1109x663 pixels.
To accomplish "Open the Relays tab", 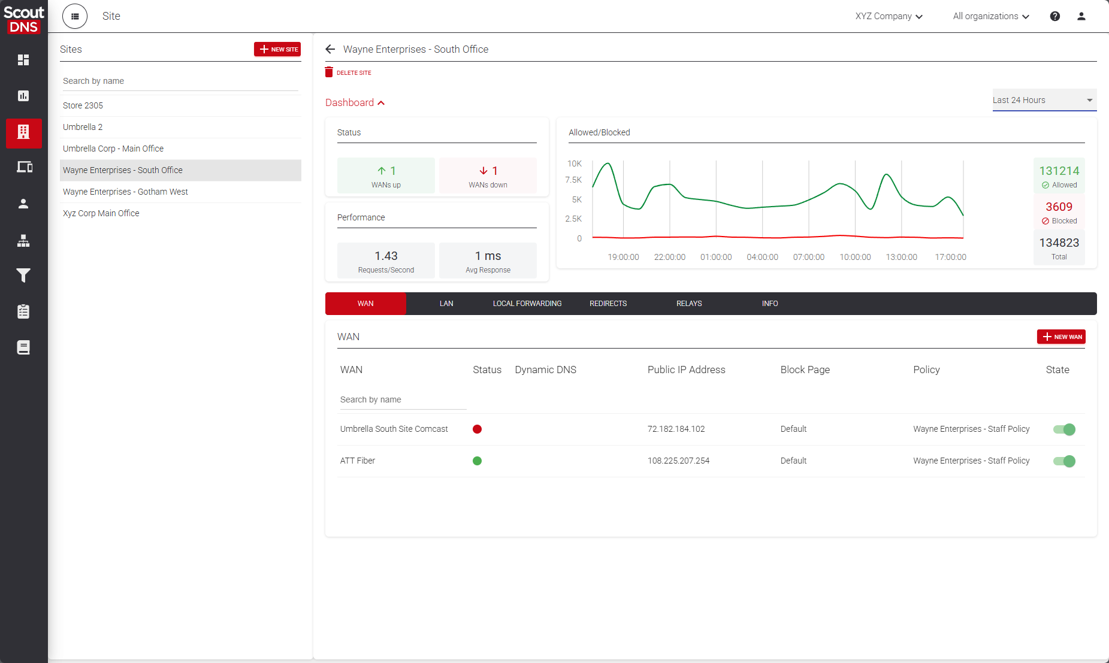I will pos(689,304).
